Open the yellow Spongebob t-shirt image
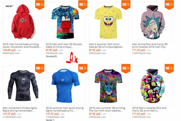181x121 pixels. (109, 22)
